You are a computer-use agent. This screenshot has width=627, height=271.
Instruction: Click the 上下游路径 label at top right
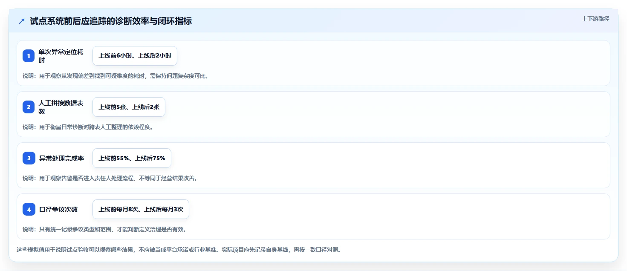click(595, 19)
